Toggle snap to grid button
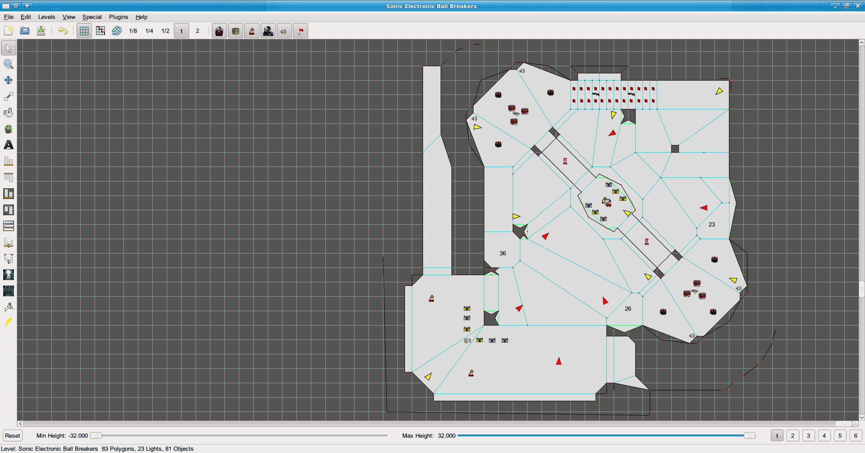 (100, 31)
